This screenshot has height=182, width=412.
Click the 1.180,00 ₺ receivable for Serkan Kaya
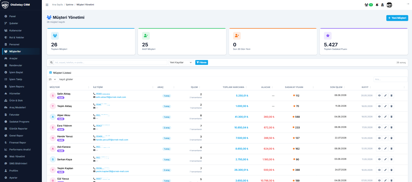[x=268, y=159]
